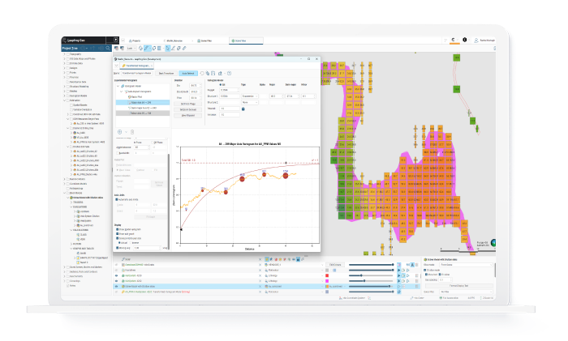
Task: Collapse the Estimation folder in Project Tree
Action: pyautogui.click(x=64, y=100)
